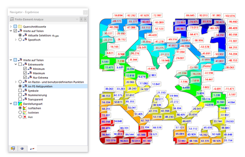Click the value label 20.965

[x=130, y=82]
